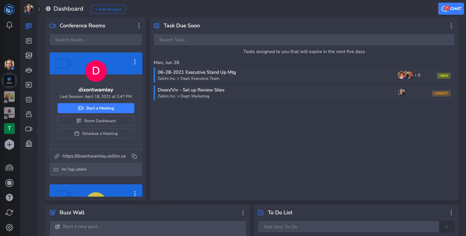Open settings gear icon
This screenshot has width=466, height=236.
(9, 228)
